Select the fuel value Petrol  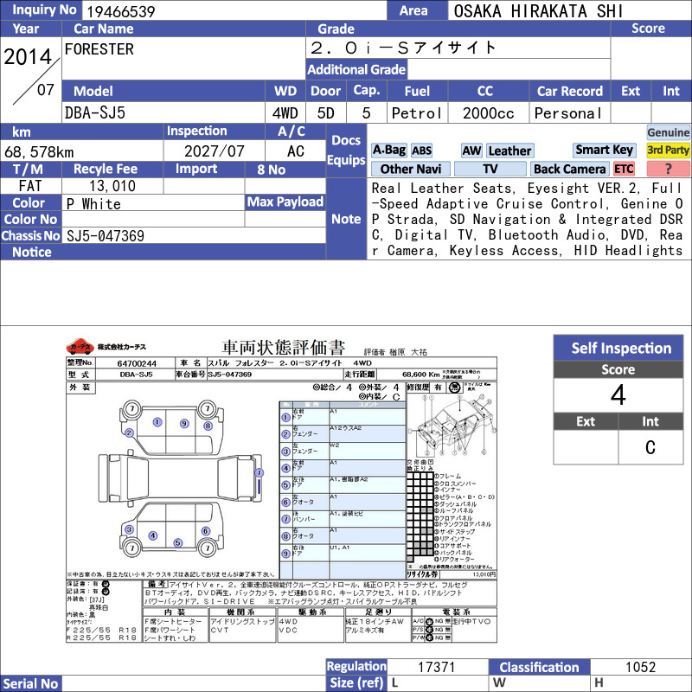tap(417, 113)
